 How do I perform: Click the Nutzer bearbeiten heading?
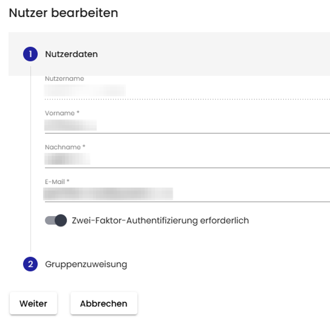pos(63,13)
